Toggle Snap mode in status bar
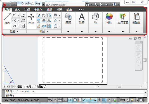Screen dimensions: 149x104 tap(55, 100)
